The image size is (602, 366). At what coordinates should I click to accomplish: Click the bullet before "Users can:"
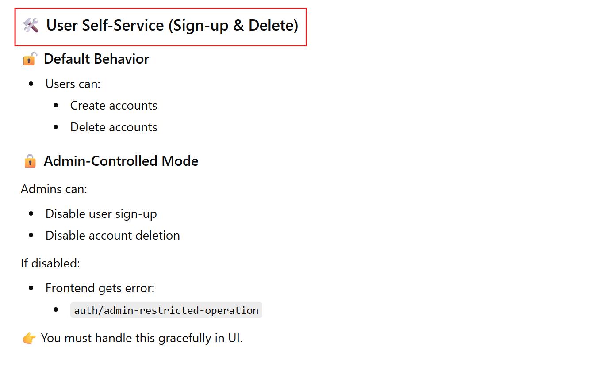pos(31,84)
